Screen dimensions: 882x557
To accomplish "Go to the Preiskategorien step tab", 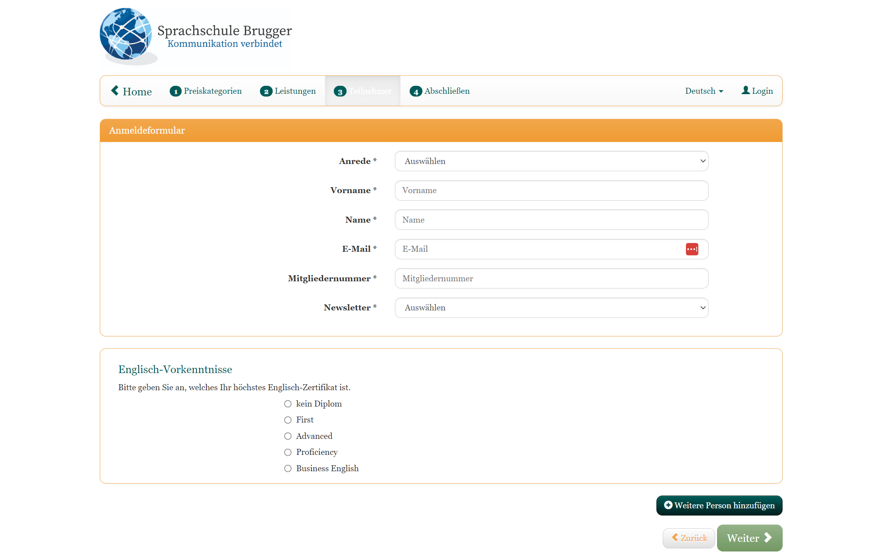I will pyautogui.click(x=212, y=91).
